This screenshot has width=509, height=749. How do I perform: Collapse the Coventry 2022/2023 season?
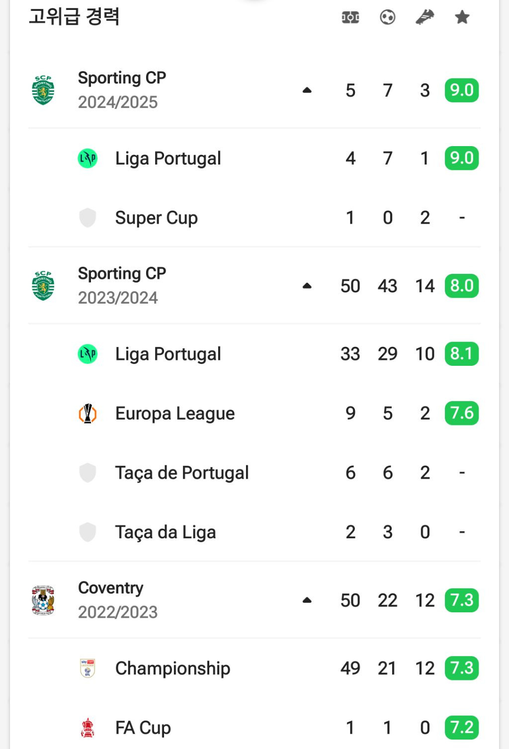pos(307,600)
